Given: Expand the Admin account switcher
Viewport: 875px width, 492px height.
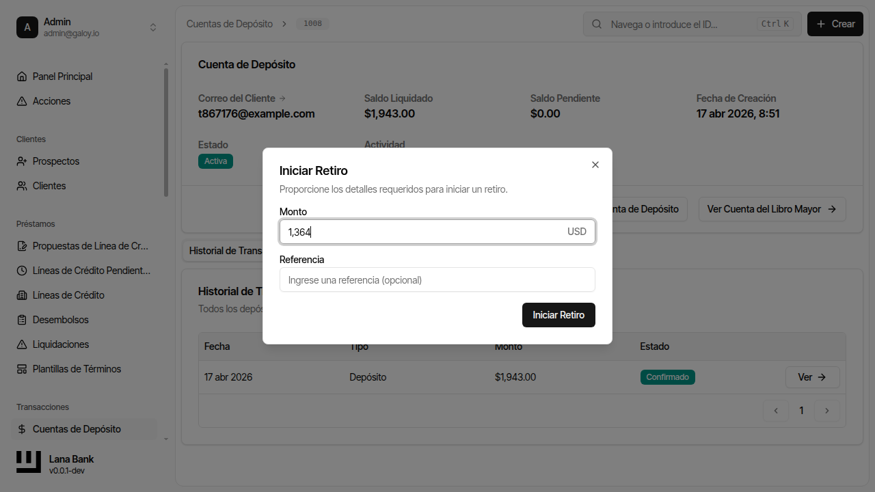Looking at the screenshot, I should [x=153, y=27].
